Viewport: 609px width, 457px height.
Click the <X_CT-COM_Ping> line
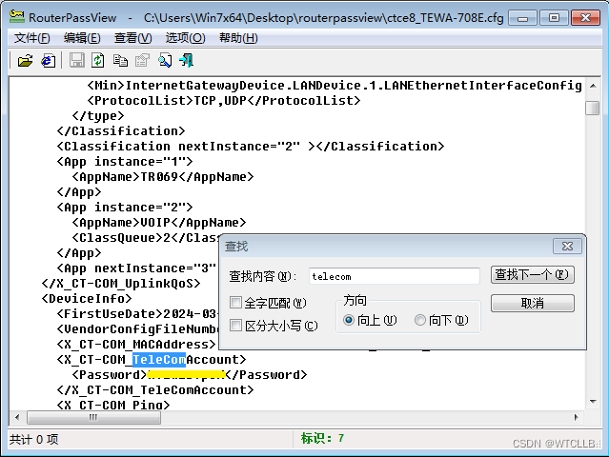tap(113, 405)
